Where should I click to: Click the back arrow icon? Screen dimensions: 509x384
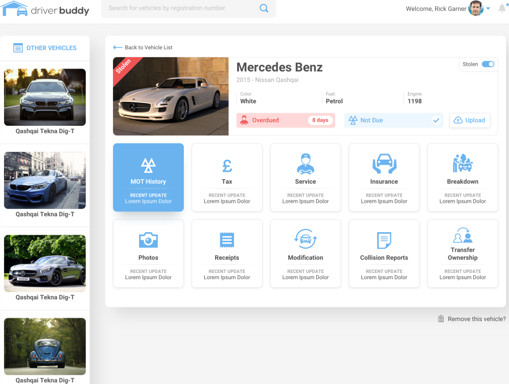[x=117, y=48]
